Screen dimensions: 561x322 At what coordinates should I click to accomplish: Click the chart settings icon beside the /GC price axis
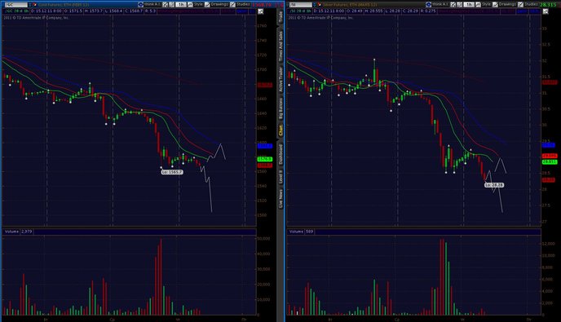pos(260,11)
